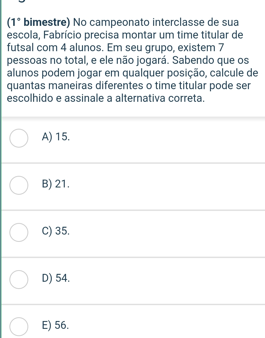Tap the answer text "C) 35."

point(56,231)
